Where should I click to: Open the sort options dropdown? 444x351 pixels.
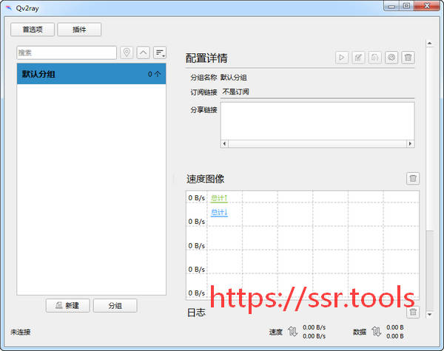coord(160,52)
